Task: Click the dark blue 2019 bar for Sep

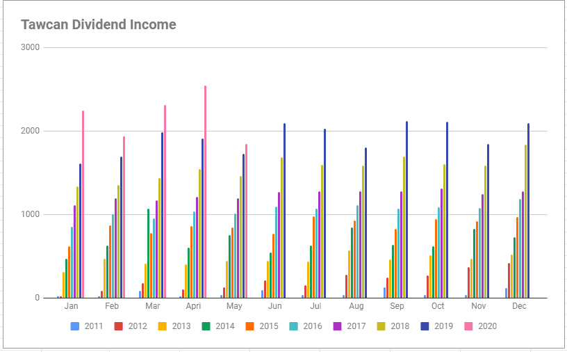Action: (x=406, y=209)
